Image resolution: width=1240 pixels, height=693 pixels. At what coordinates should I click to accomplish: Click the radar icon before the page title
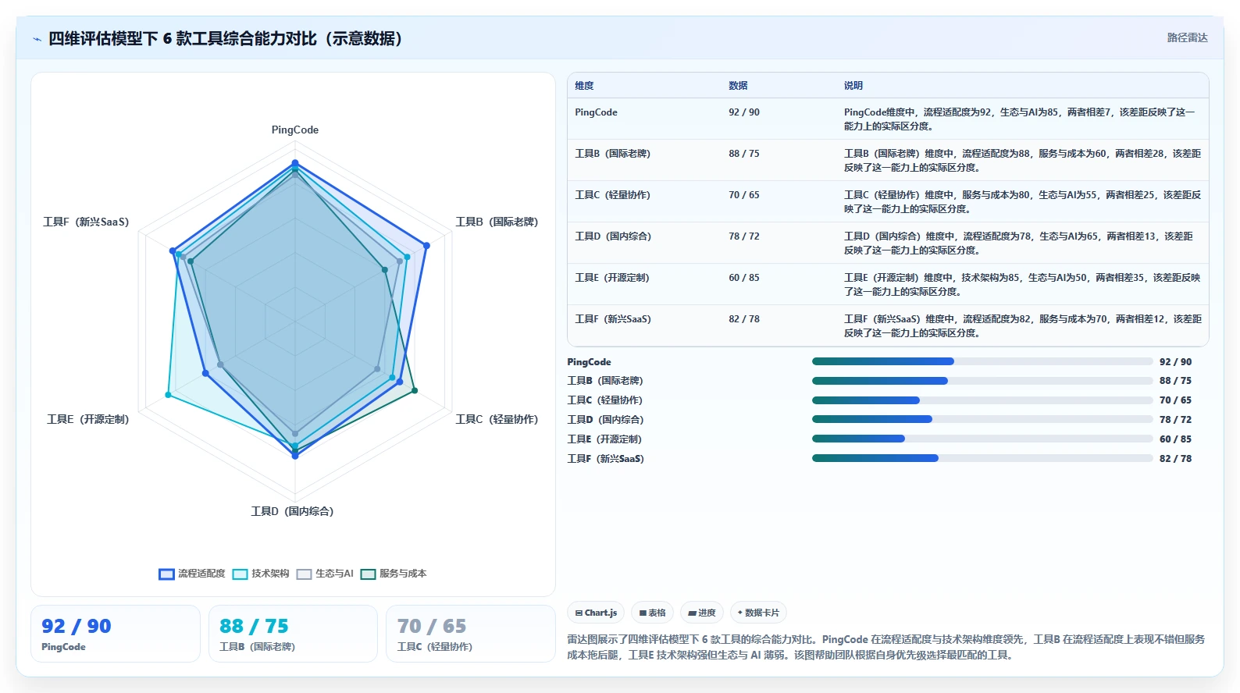click(x=37, y=39)
